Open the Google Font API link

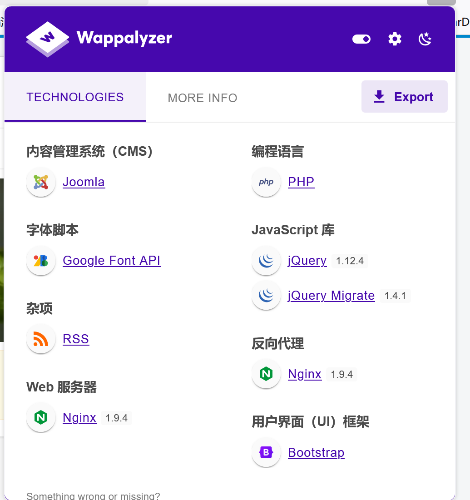112,261
